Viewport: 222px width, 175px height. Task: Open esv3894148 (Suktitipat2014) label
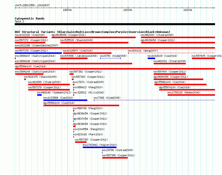click(x=35, y=61)
